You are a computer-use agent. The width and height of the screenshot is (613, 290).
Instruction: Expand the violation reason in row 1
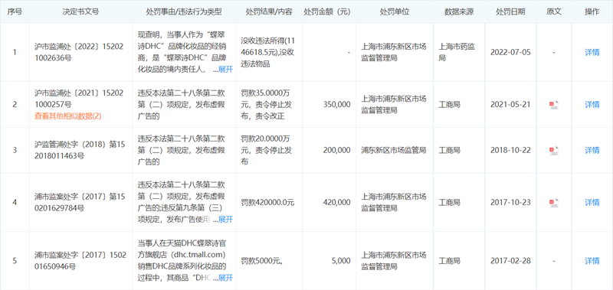[x=225, y=70]
